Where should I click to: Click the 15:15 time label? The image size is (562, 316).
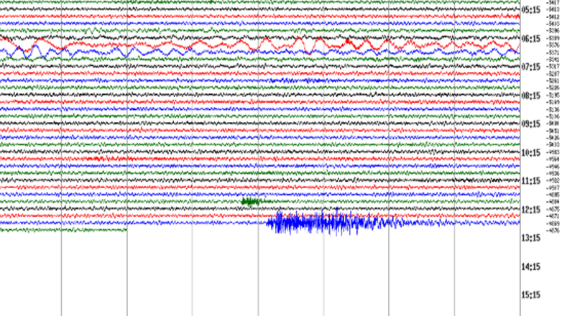click(x=530, y=294)
